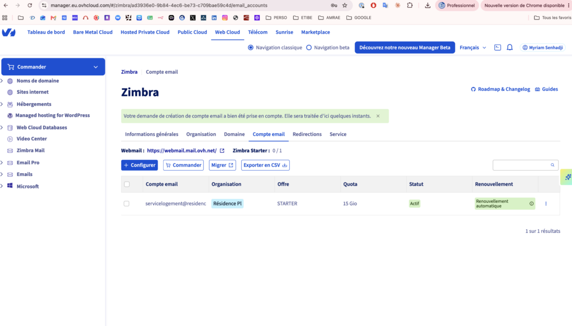The width and height of the screenshot is (572, 326).
Task: Open the Instagram bookmark
Action: [225, 17]
